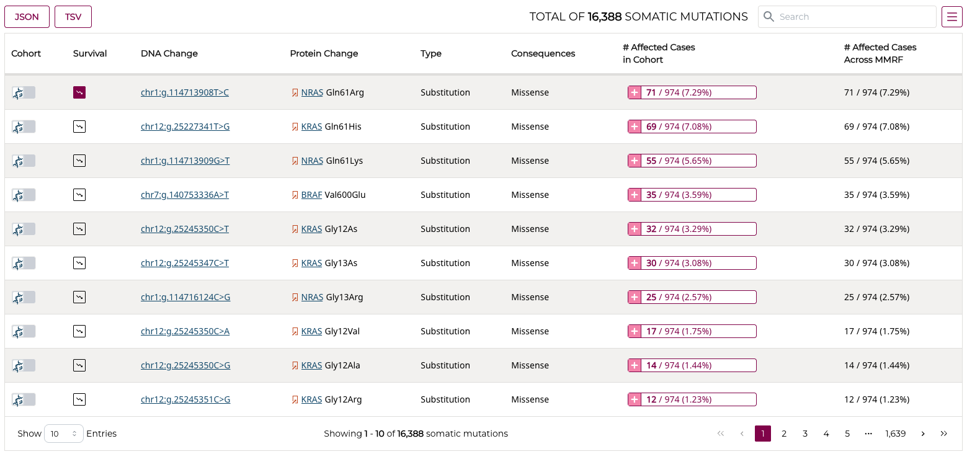Toggle cohort switch for KRAS Gly12Ala mutation
967x454 pixels.
pos(23,365)
